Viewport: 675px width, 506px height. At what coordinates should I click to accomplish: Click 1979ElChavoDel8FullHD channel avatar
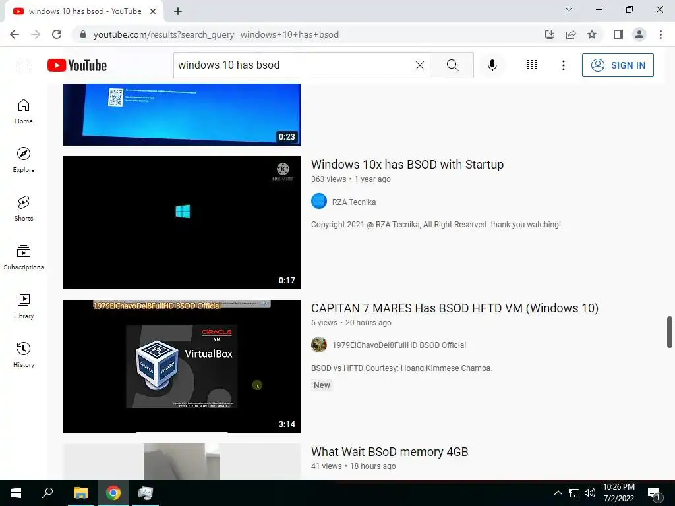pos(319,345)
